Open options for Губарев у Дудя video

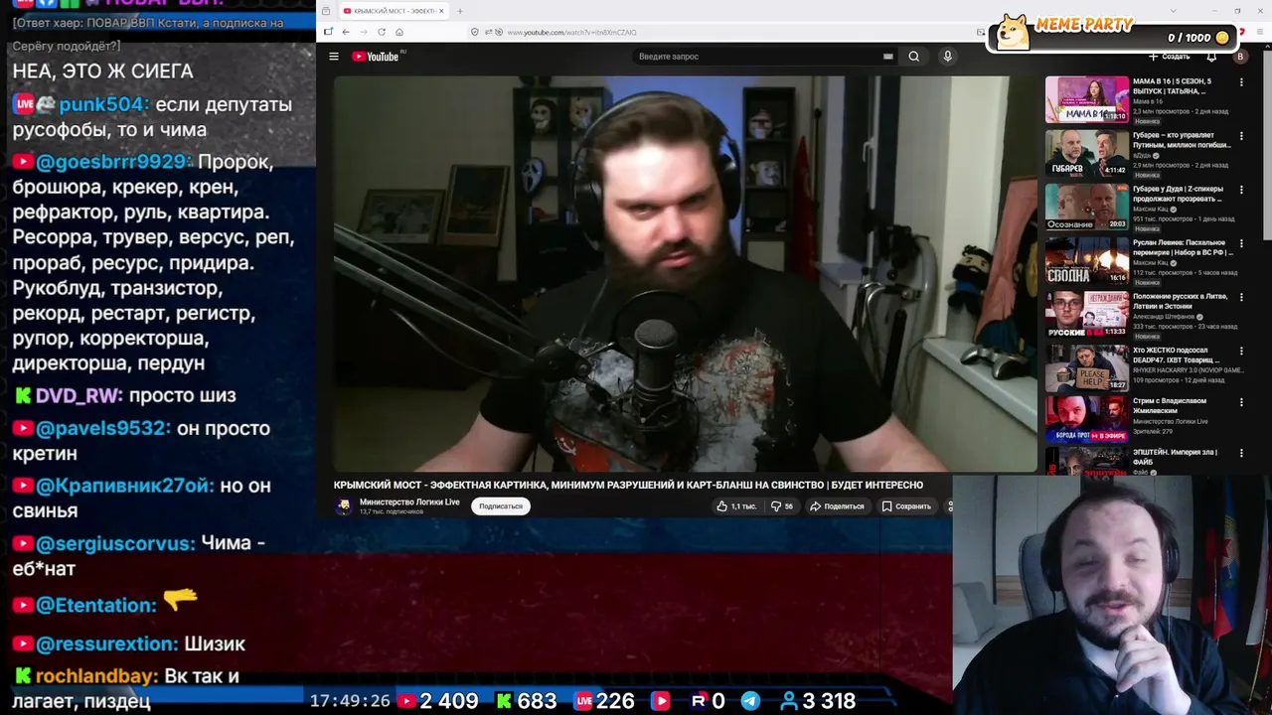[x=1241, y=190]
